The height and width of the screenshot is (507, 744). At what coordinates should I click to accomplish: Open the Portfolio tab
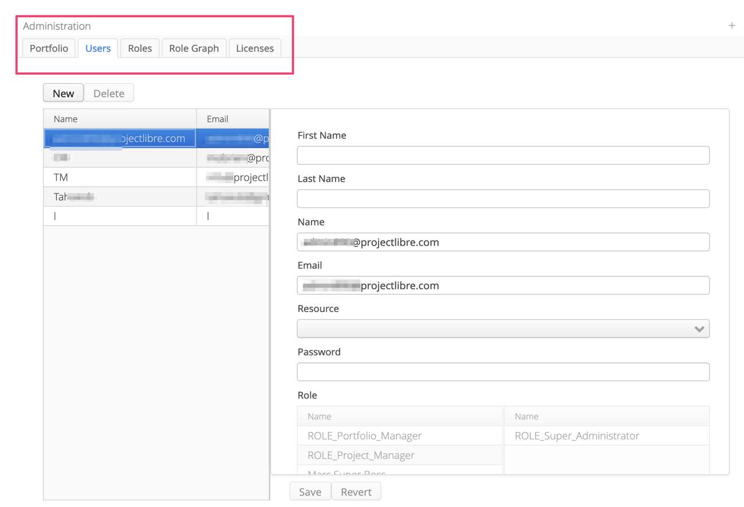pyautogui.click(x=49, y=48)
